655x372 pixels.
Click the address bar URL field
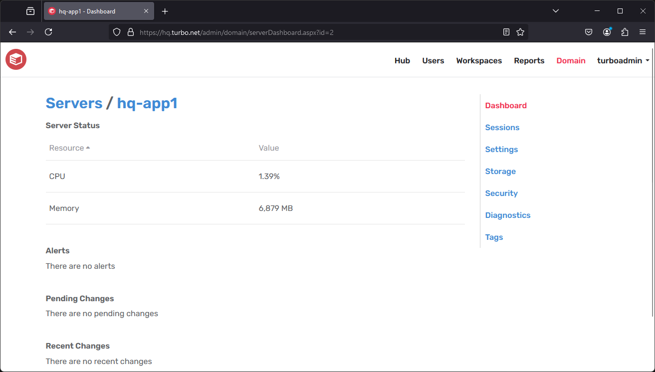tap(299, 32)
